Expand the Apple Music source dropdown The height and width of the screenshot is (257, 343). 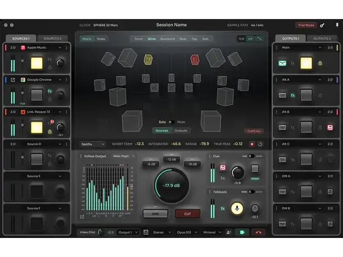coord(60,48)
